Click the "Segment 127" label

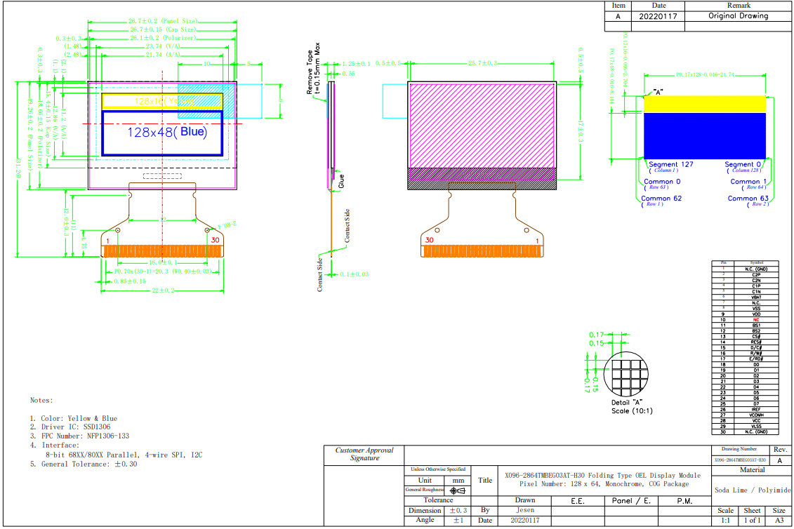[x=670, y=164]
